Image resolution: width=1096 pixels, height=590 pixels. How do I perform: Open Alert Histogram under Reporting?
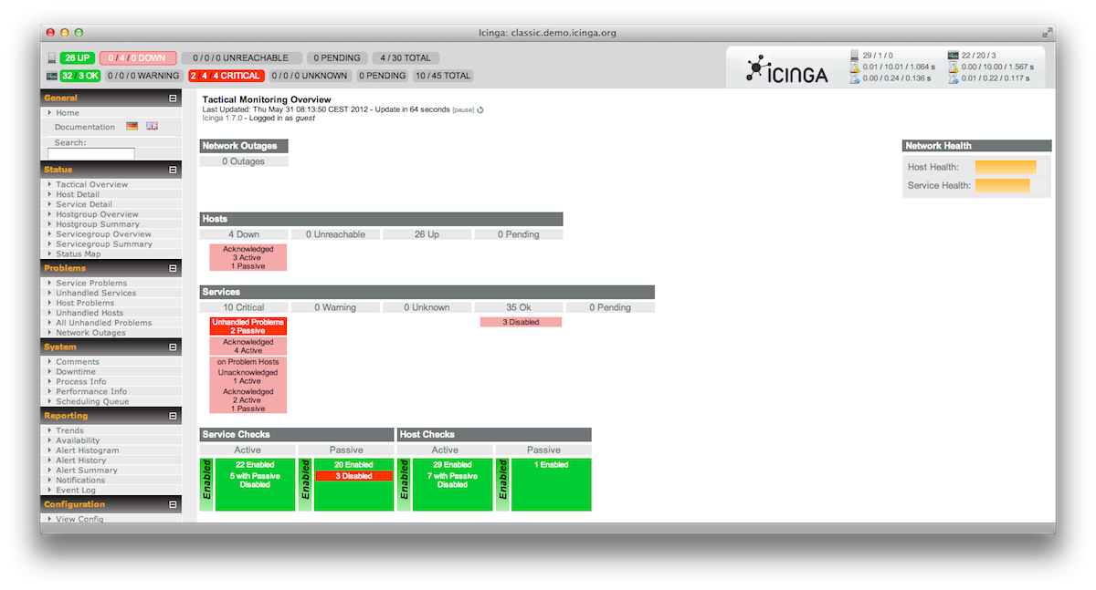pos(87,450)
